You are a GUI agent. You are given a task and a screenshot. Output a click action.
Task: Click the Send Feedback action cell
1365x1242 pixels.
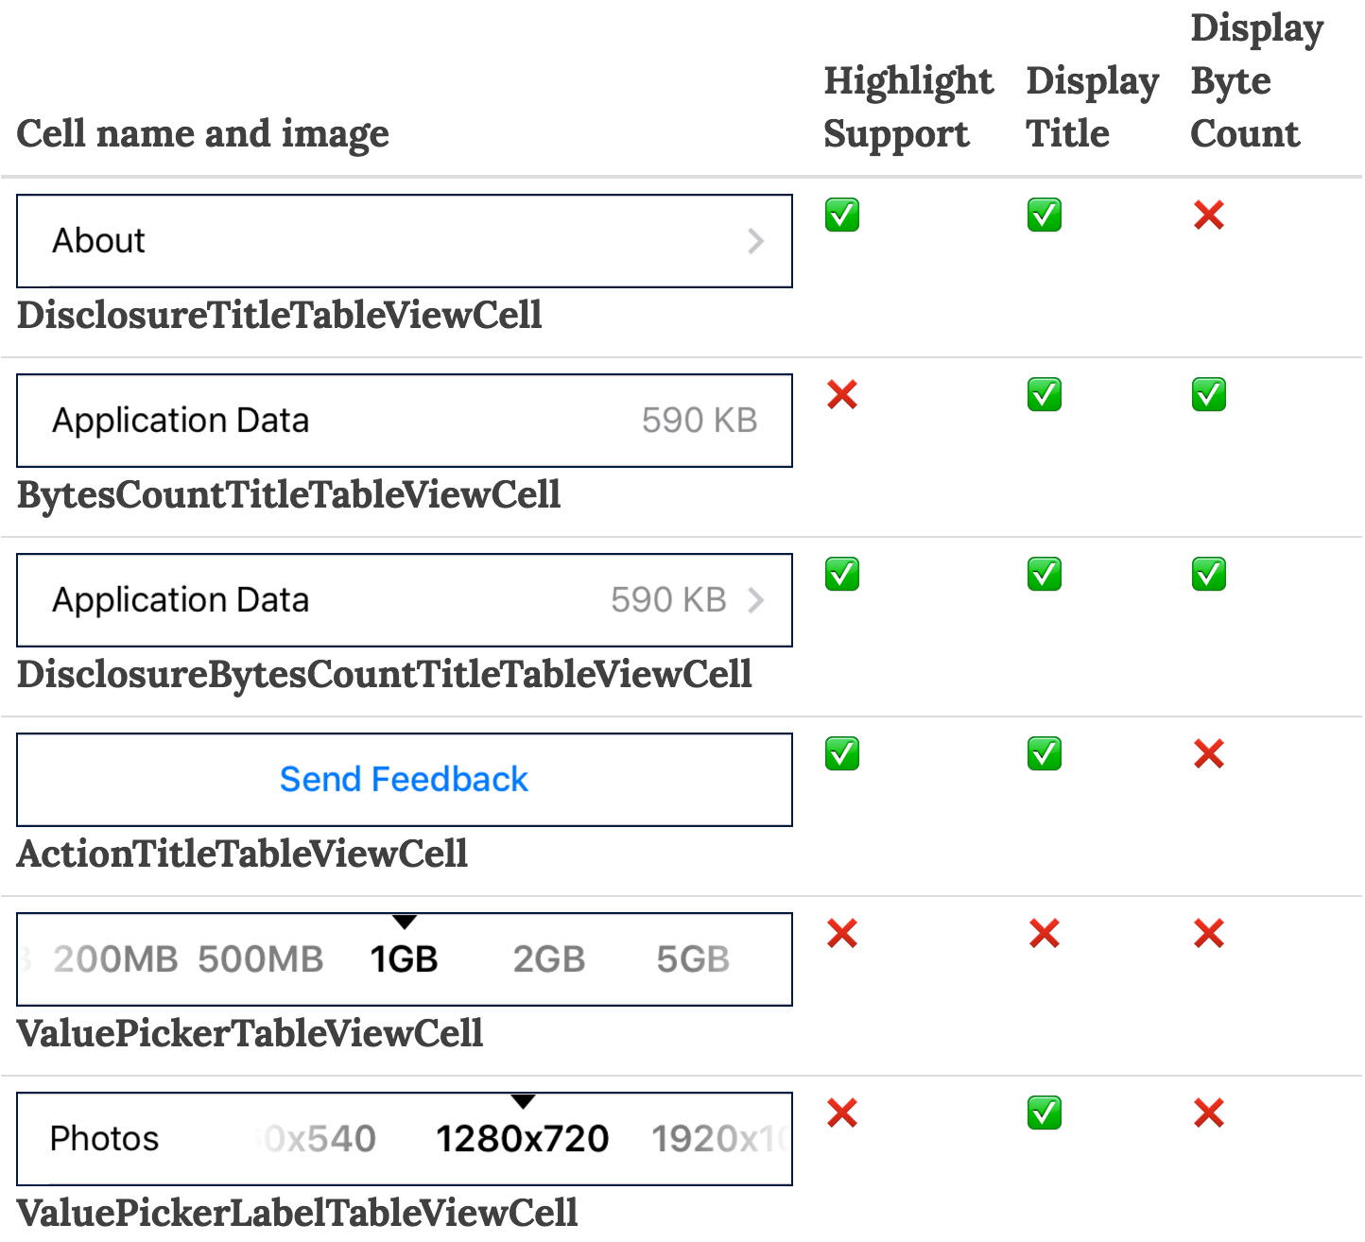tap(404, 779)
